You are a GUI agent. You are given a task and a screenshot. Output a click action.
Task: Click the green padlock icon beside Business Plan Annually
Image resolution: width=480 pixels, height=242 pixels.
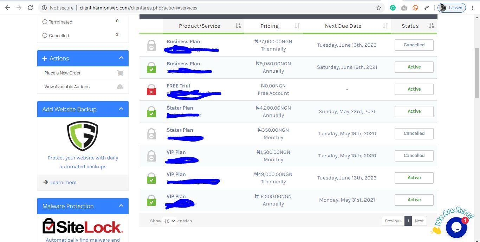pos(151,67)
